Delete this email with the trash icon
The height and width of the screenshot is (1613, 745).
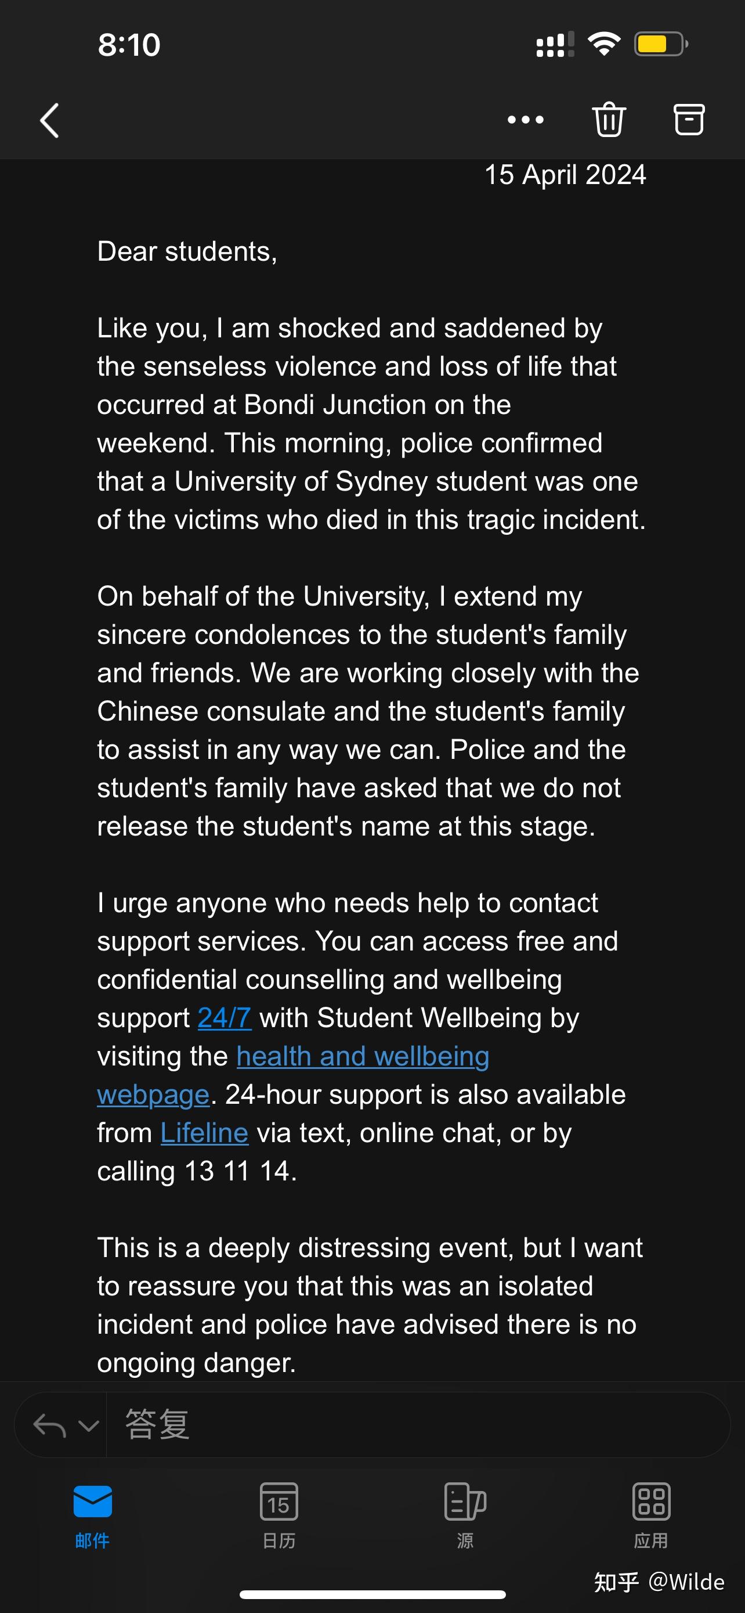click(609, 119)
